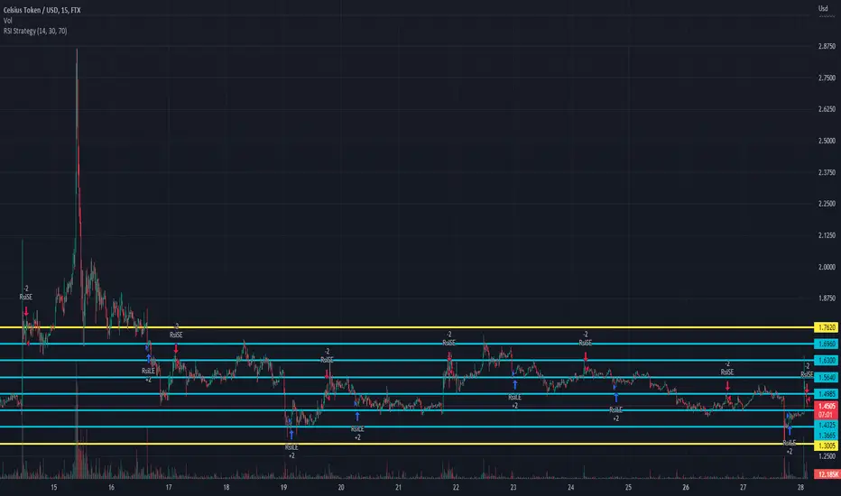This screenshot has width=841, height=496.
Task: Click the RsiLE blue buy arrow after date 20
Action: click(357, 417)
